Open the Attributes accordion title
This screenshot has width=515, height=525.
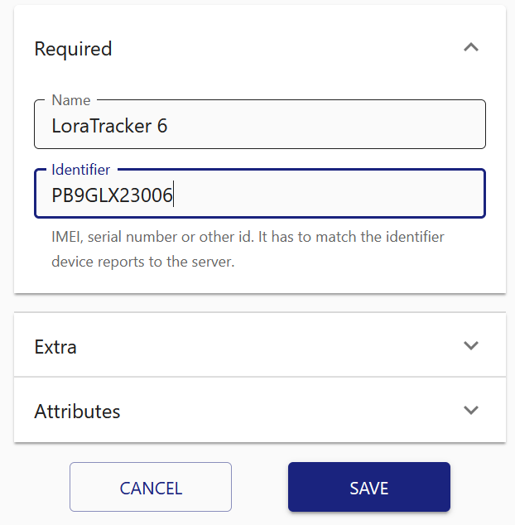(x=77, y=411)
